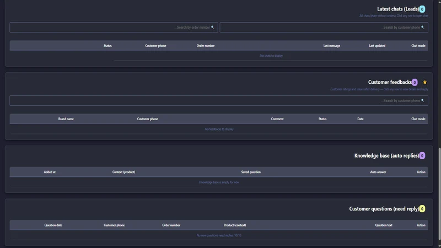Click the Brand name column header
The width and height of the screenshot is (441, 248).
point(66,119)
